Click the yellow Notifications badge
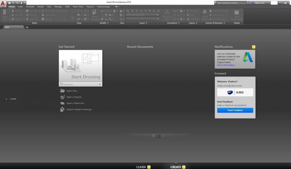 [254, 47]
